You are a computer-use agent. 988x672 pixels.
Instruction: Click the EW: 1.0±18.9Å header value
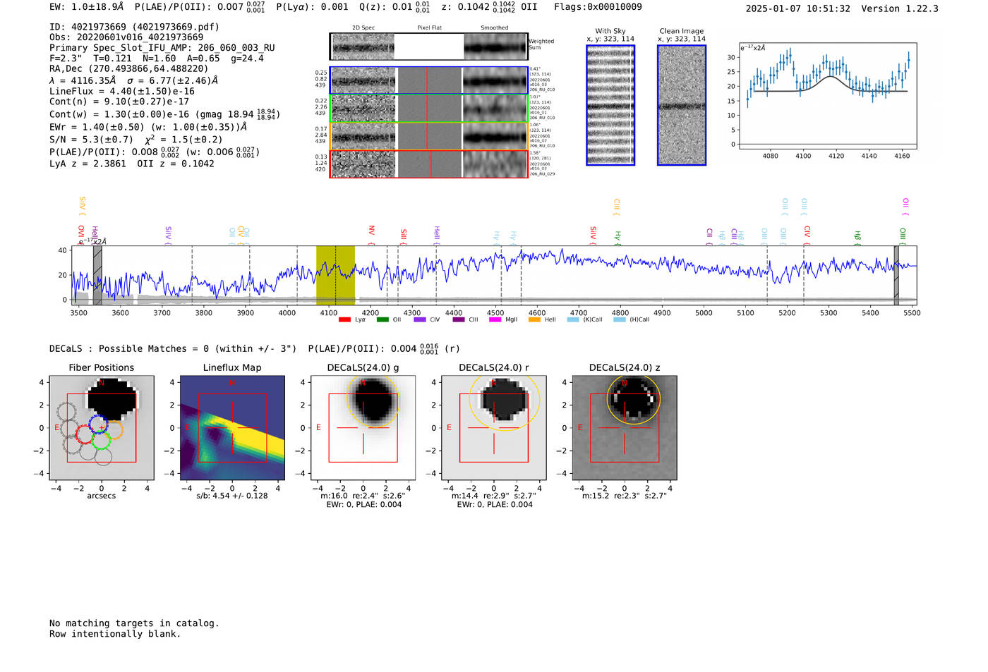[86, 7]
